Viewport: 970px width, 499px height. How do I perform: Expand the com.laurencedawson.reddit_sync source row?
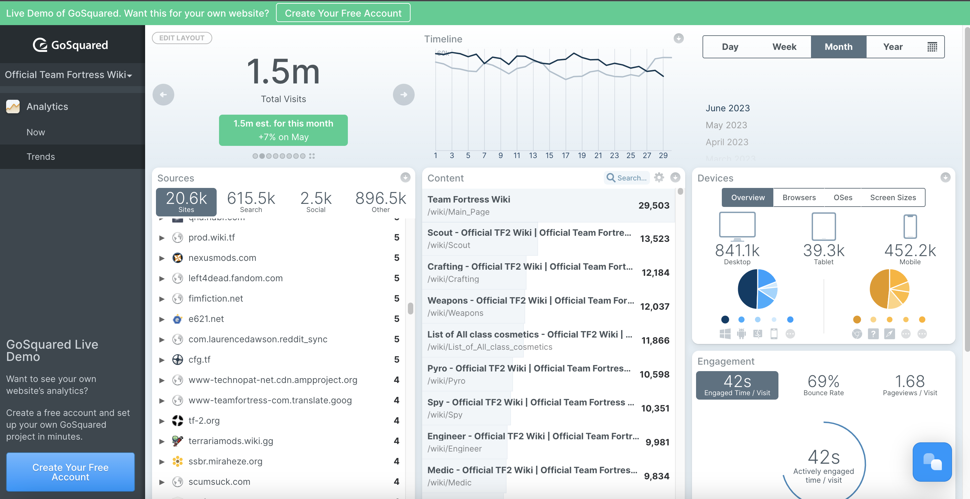tap(162, 340)
